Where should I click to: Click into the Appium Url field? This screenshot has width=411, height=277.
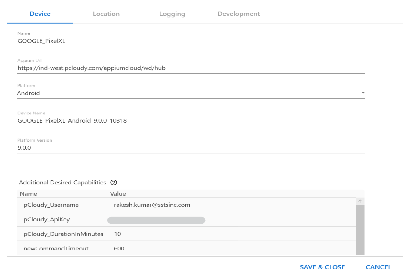click(x=191, y=68)
